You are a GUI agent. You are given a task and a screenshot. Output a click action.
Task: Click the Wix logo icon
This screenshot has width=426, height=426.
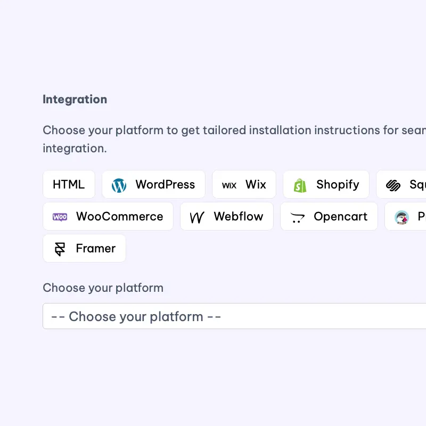pyautogui.click(x=229, y=185)
